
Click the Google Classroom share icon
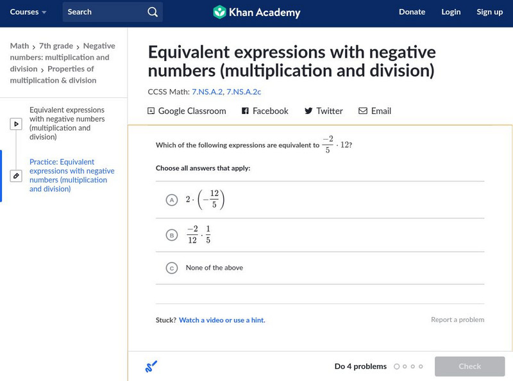pos(151,111)
